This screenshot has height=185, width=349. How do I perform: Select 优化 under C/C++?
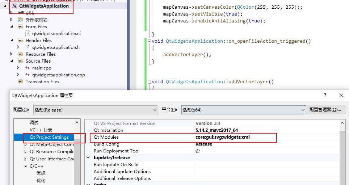pyautogui.click(x=41, y=181)
